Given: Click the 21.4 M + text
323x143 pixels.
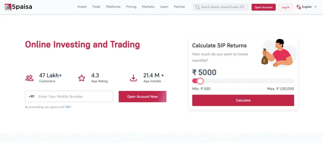Looking at the screenshot, I should (x=154, y=75).
